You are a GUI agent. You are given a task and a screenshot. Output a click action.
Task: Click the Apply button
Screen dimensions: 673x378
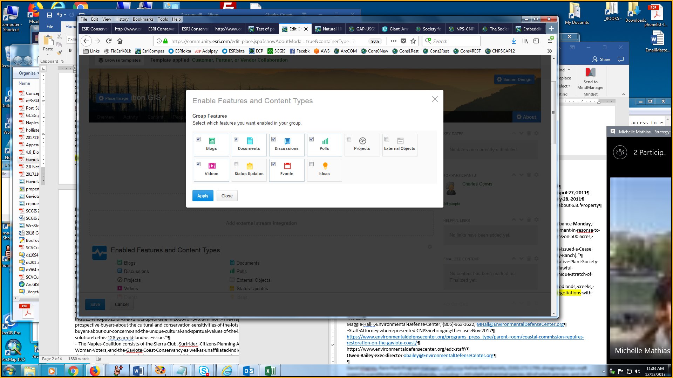[x=203, y=196]
